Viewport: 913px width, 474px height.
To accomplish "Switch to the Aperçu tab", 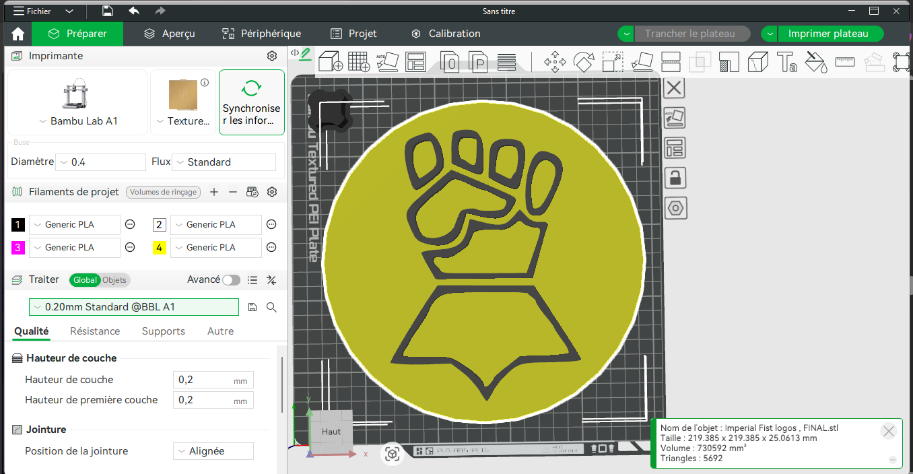I will [170, 34].
